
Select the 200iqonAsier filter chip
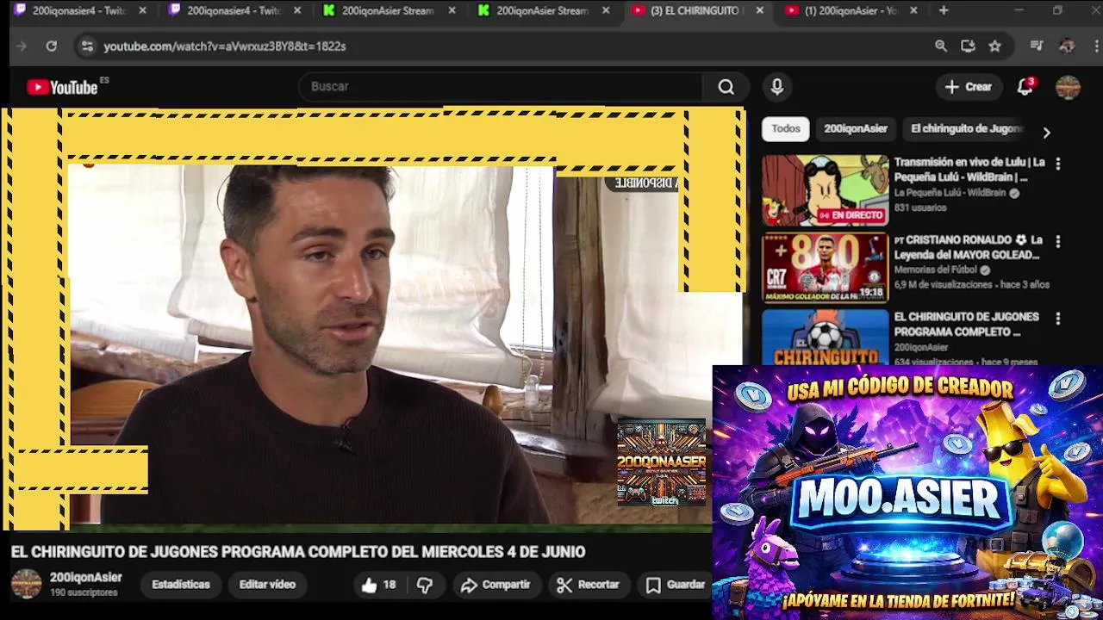(855, 128)
